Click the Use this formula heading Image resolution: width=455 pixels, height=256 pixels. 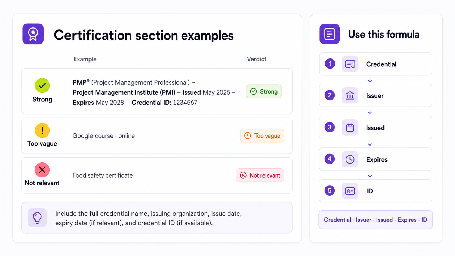pyautogui.click(x=384, y=35)
